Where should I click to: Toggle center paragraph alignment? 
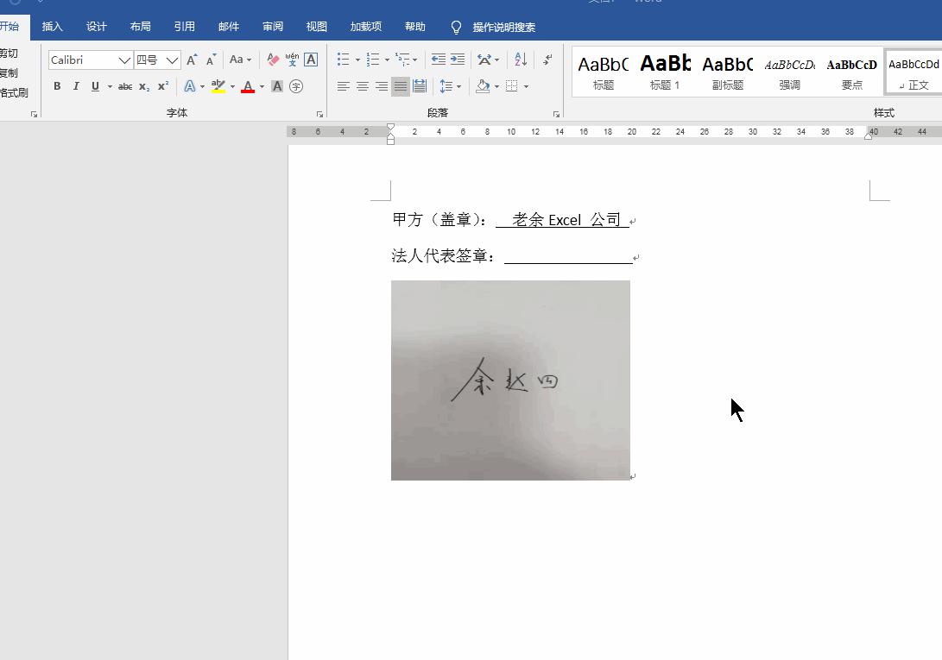(x=363, y=85)
